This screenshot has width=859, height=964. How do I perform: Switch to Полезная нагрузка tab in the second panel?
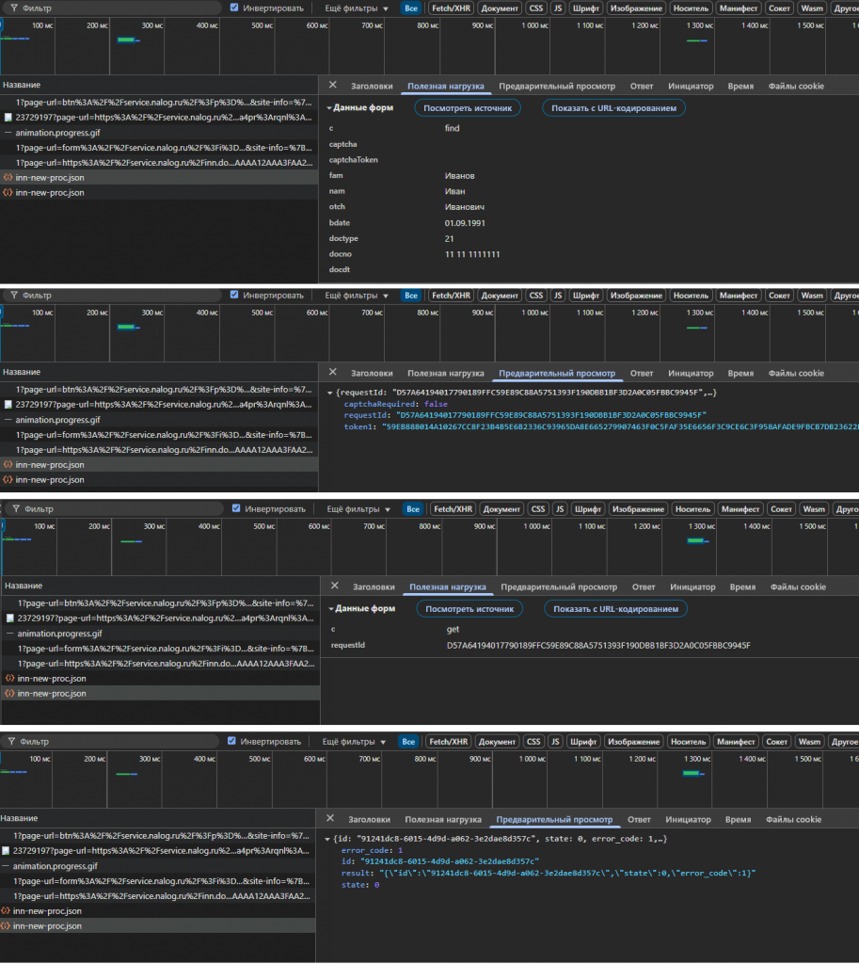(x=445, y=373)
